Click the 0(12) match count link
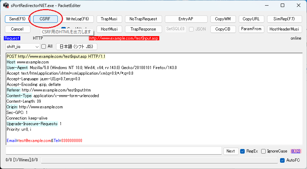The height and width of the screenshot is (169, 307). point(296,151)
